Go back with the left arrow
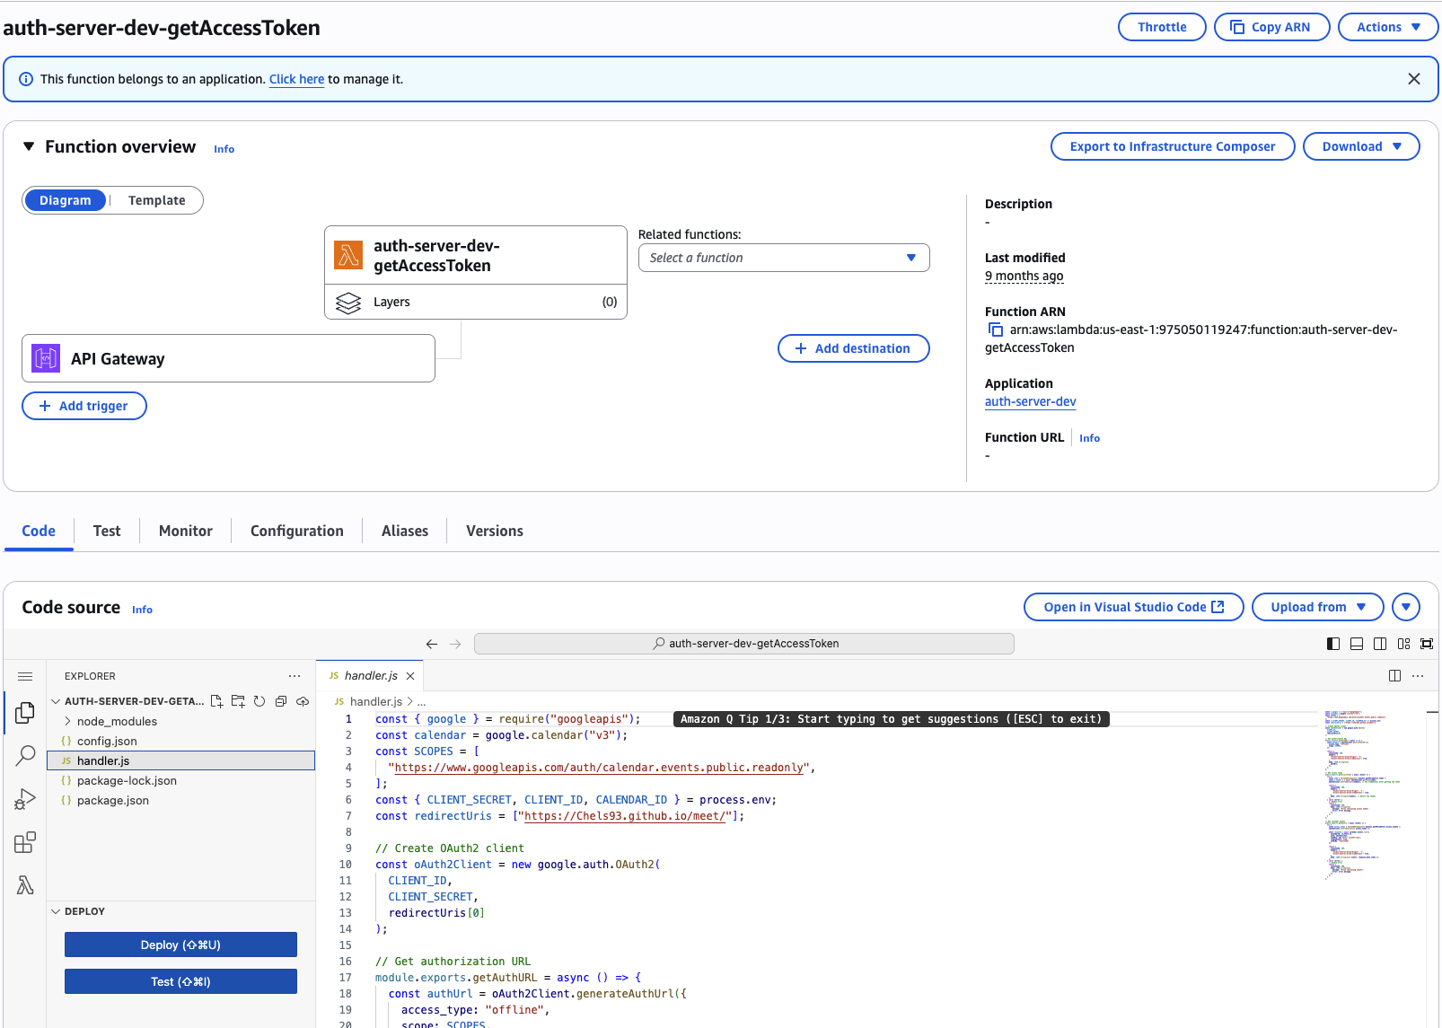 pyautogui.click(x=432, y=644)
